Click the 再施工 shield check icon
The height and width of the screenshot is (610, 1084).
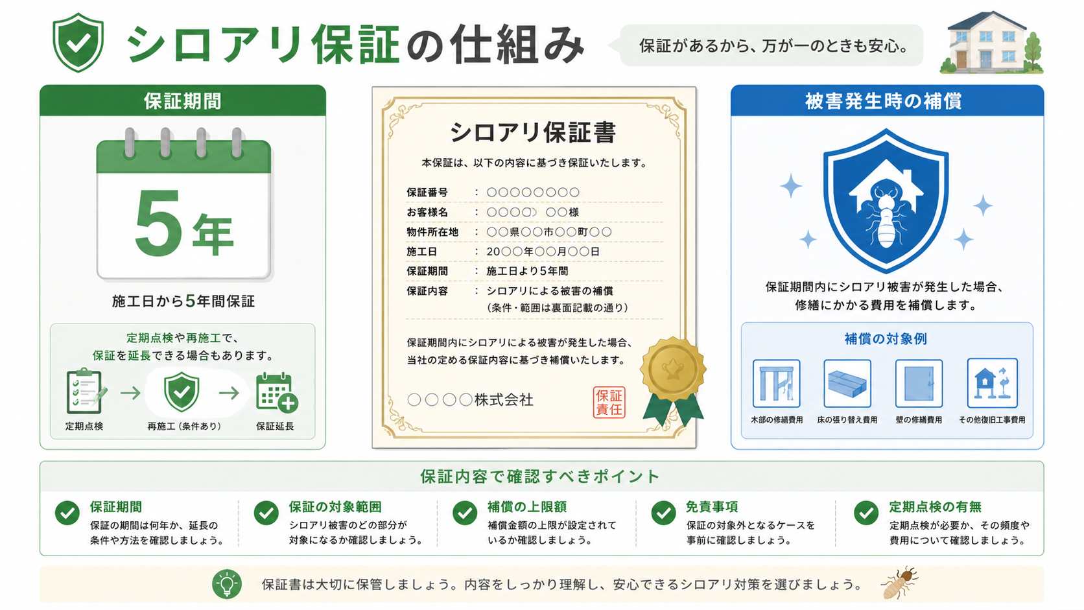pos(182,392)
